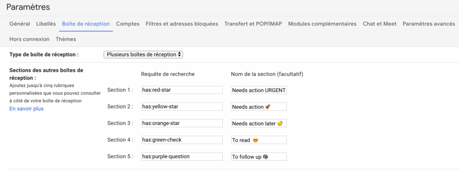Open the Thèmes tab
Viewport: 459px width, 171px height.
[x=66, y=39]
